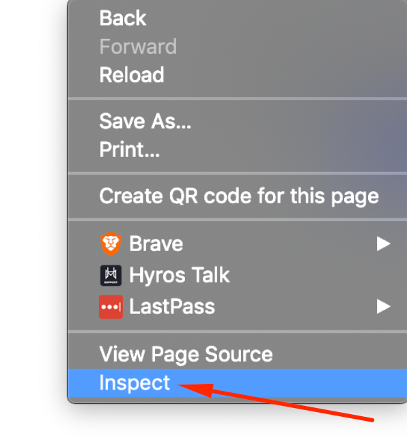Select the Print... option
Screen dimensions: 407x438
[238, 149]
